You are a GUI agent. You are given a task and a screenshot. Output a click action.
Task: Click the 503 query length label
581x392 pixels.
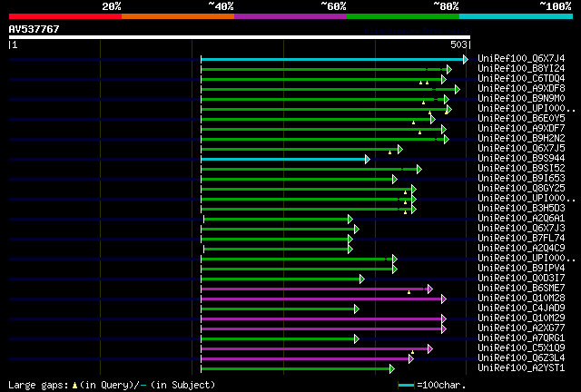click(x=458, y=44)
